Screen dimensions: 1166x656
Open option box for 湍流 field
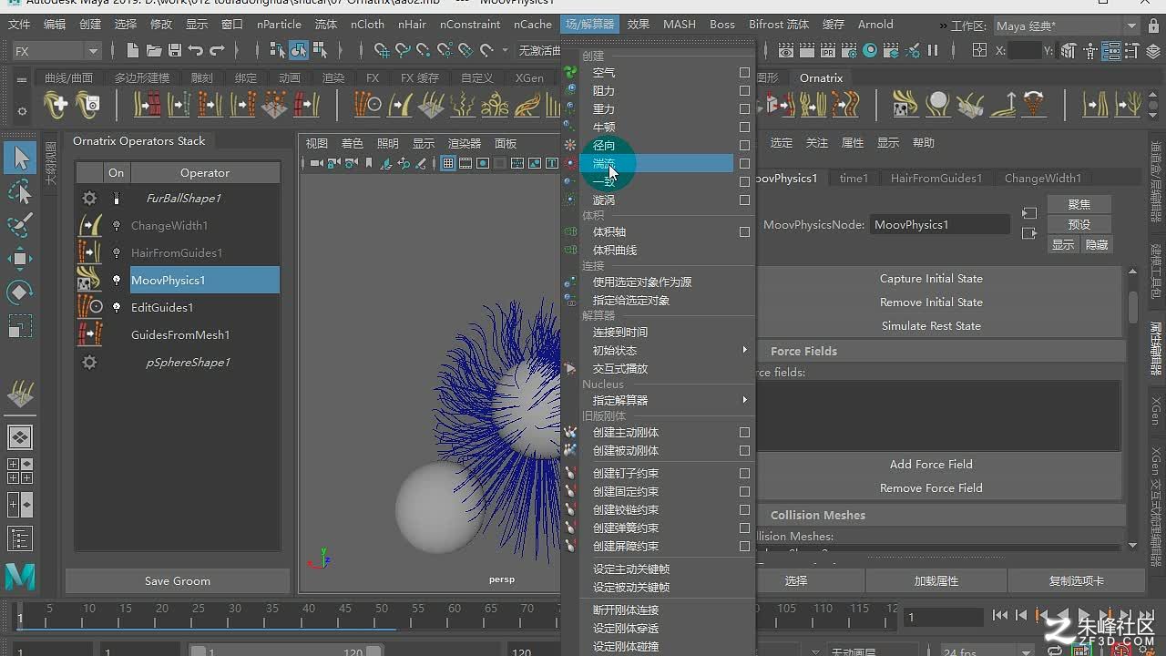(744, 164)
